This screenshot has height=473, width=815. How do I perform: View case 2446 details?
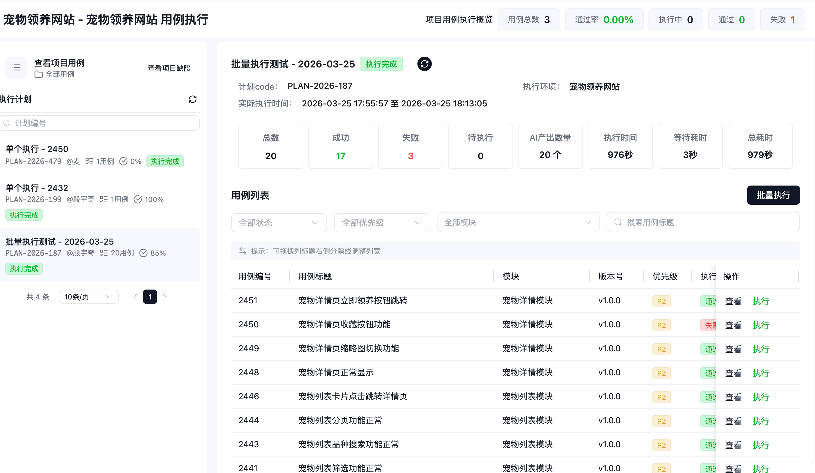(733, 397)
